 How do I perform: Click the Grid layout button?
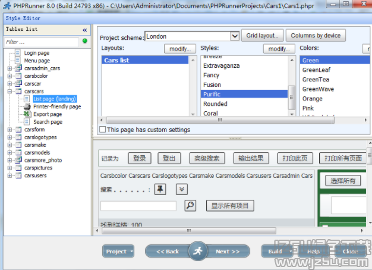point(263,36)
